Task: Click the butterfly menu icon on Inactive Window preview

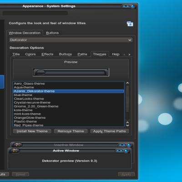Action: (18, 145)
